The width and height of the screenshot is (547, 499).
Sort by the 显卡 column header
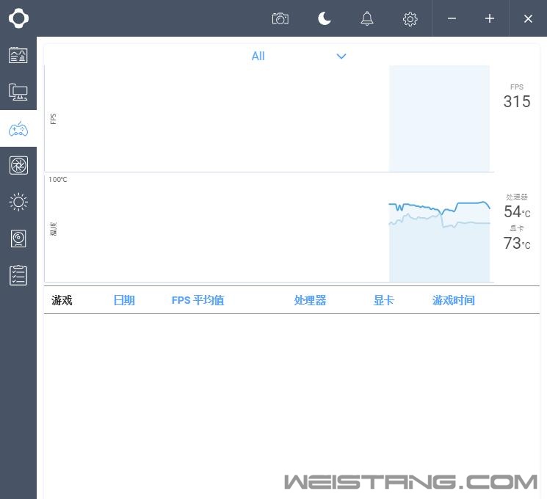click(x=383, y=300)
